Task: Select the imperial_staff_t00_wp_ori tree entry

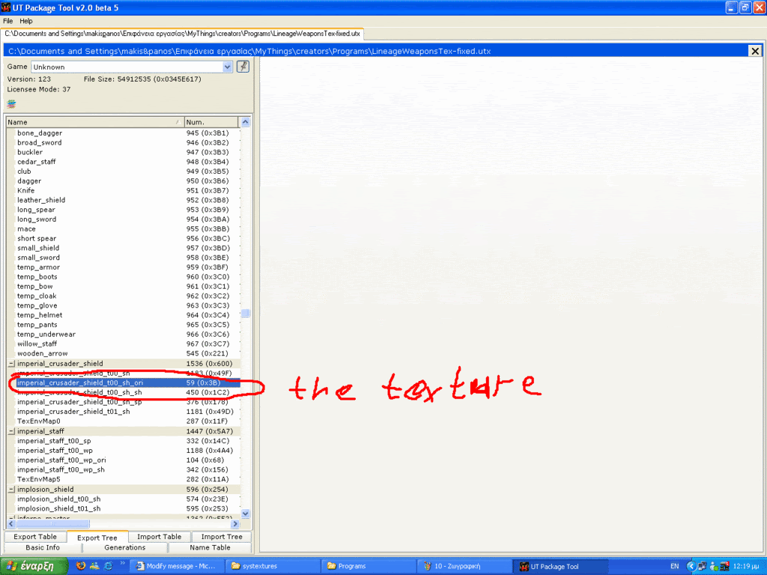Action: point(61,460)
